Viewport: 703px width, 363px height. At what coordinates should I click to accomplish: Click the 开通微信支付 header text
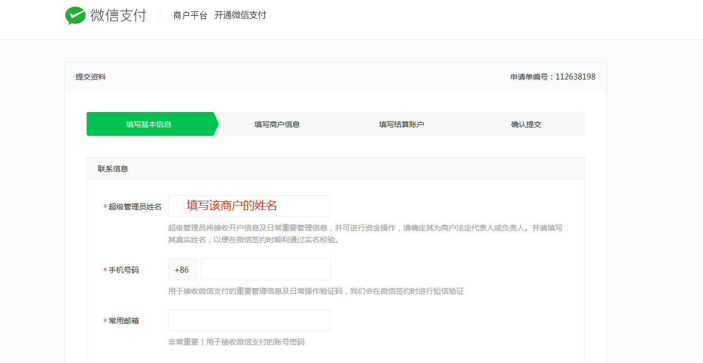click(x=240, y=16)
